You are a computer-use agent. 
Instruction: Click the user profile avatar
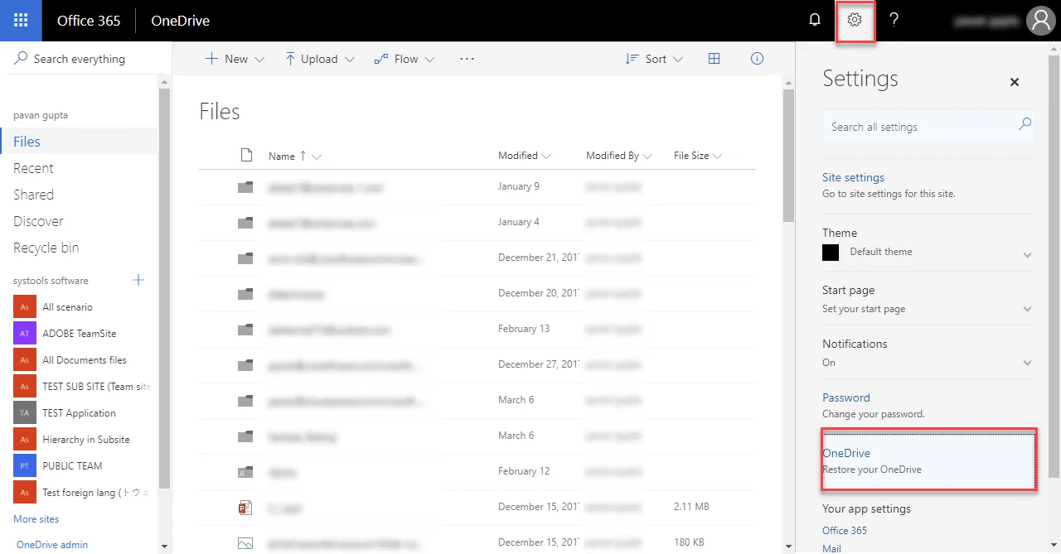pyautogui.click(x=1040, y=21)
